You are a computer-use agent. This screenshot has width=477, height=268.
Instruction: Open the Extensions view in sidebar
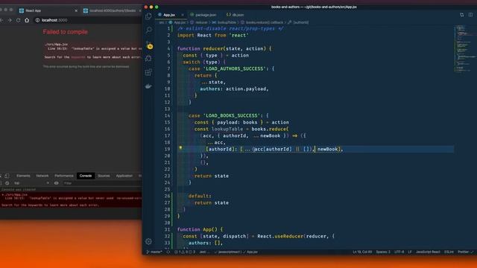[148, 72]
